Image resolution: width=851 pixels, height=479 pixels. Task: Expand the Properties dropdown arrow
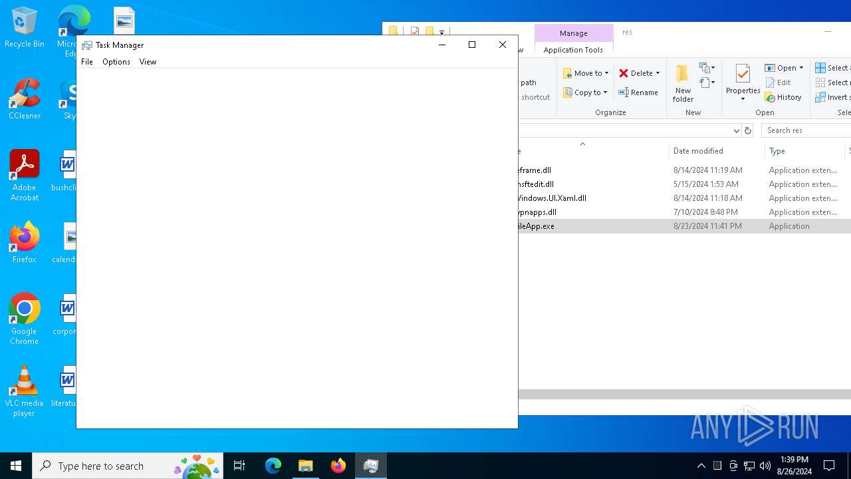[x=743, y=100]
